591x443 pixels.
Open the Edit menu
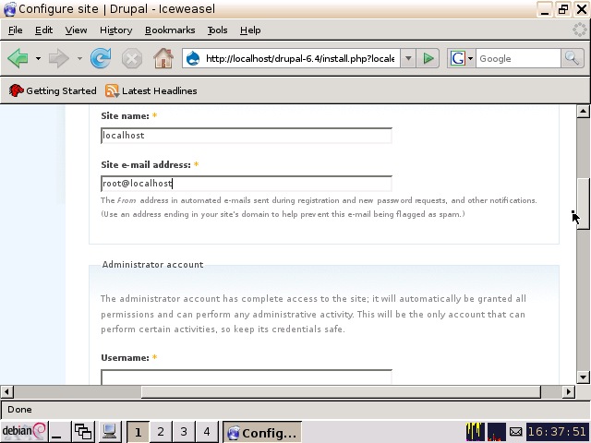pyautogui.click(x=43, y=30)
